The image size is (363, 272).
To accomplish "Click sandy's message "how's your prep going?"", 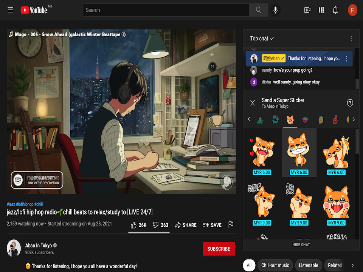I will (x=293, y=70).
